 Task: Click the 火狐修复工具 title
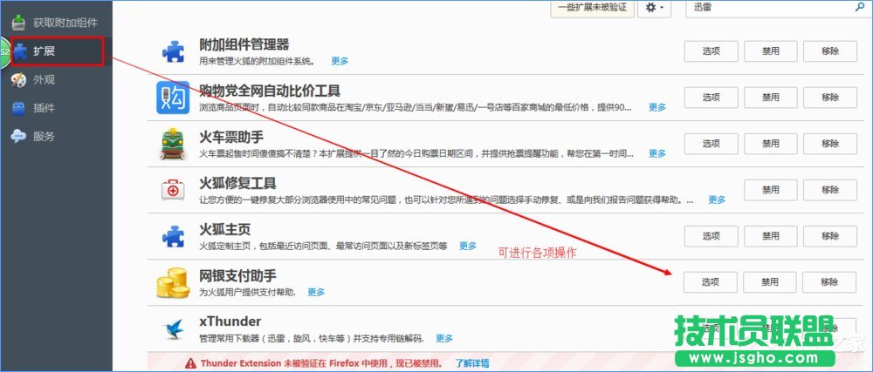(x=237, y=183)
